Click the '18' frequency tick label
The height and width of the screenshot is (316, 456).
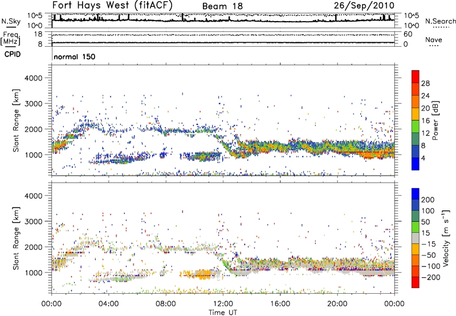pyautogui.click(x=38, y=34)
